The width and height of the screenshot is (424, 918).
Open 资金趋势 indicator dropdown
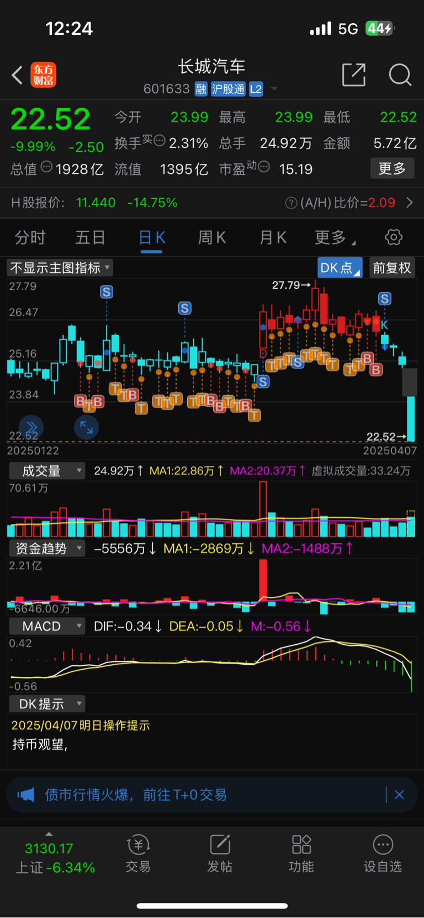coord(47,548)
